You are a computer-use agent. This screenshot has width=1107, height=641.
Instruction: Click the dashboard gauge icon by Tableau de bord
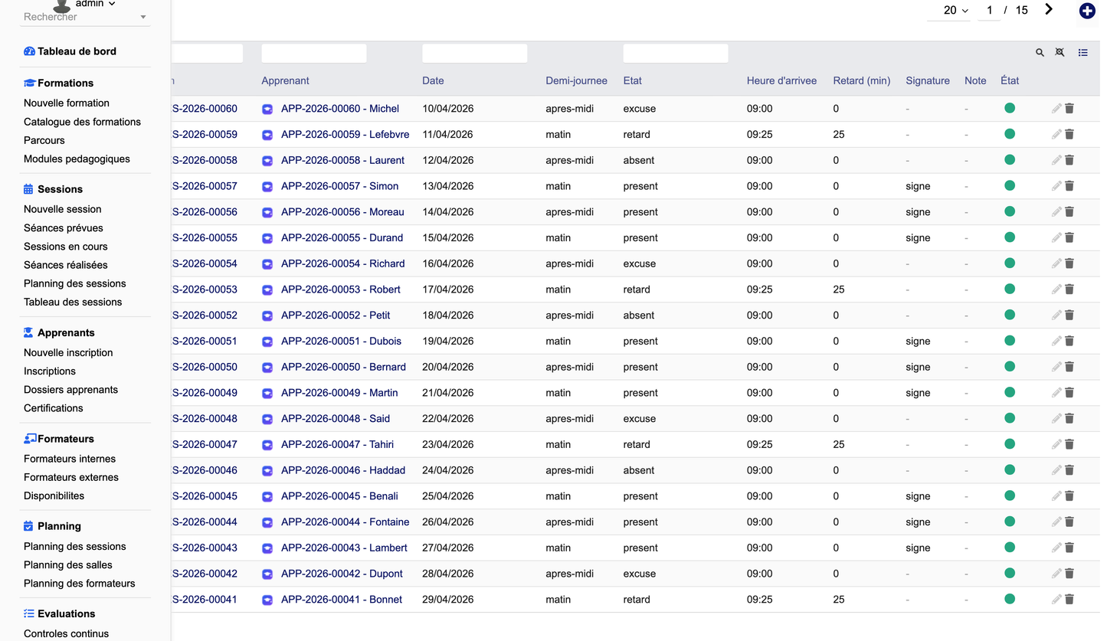tap(29, 51)
